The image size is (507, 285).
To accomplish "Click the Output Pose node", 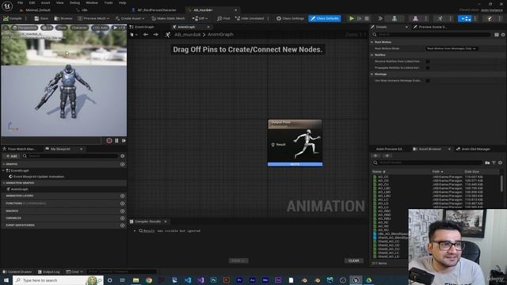I will pyautogui.click(x=295, y=142).
